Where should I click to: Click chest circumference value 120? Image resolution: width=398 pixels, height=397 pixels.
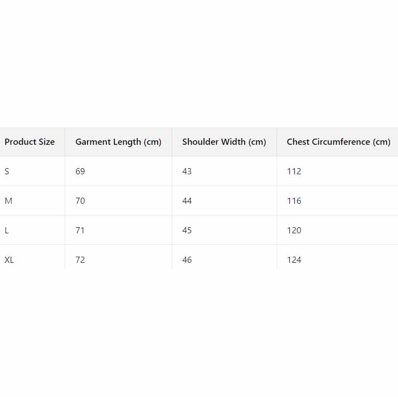click(x=294, y=231)
